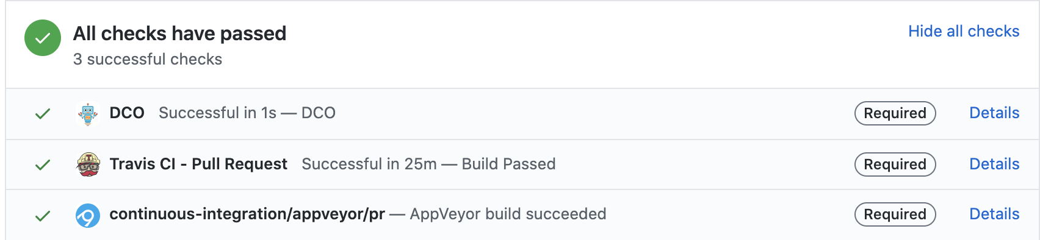Viewport: 1040px width, 240px height.
Task: Click the green checkmark beside Travis CI
Action: pyautogui.click(x=43, y=165)
